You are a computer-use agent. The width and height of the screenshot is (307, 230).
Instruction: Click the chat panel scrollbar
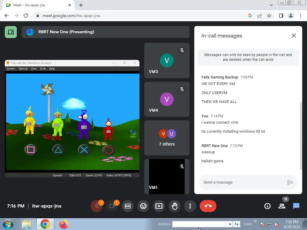click(x=301, y=136)
